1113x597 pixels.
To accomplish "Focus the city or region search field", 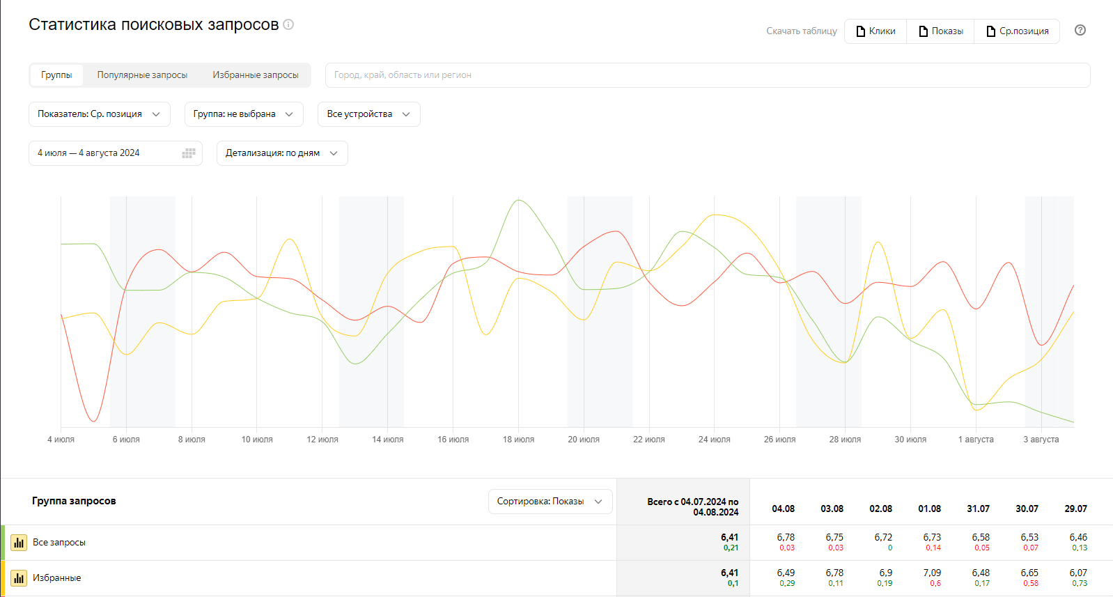I will coord(708,75).
